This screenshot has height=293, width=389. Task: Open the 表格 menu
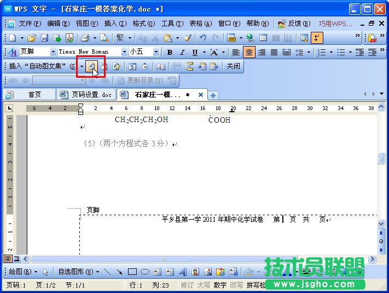click(201, 24)
